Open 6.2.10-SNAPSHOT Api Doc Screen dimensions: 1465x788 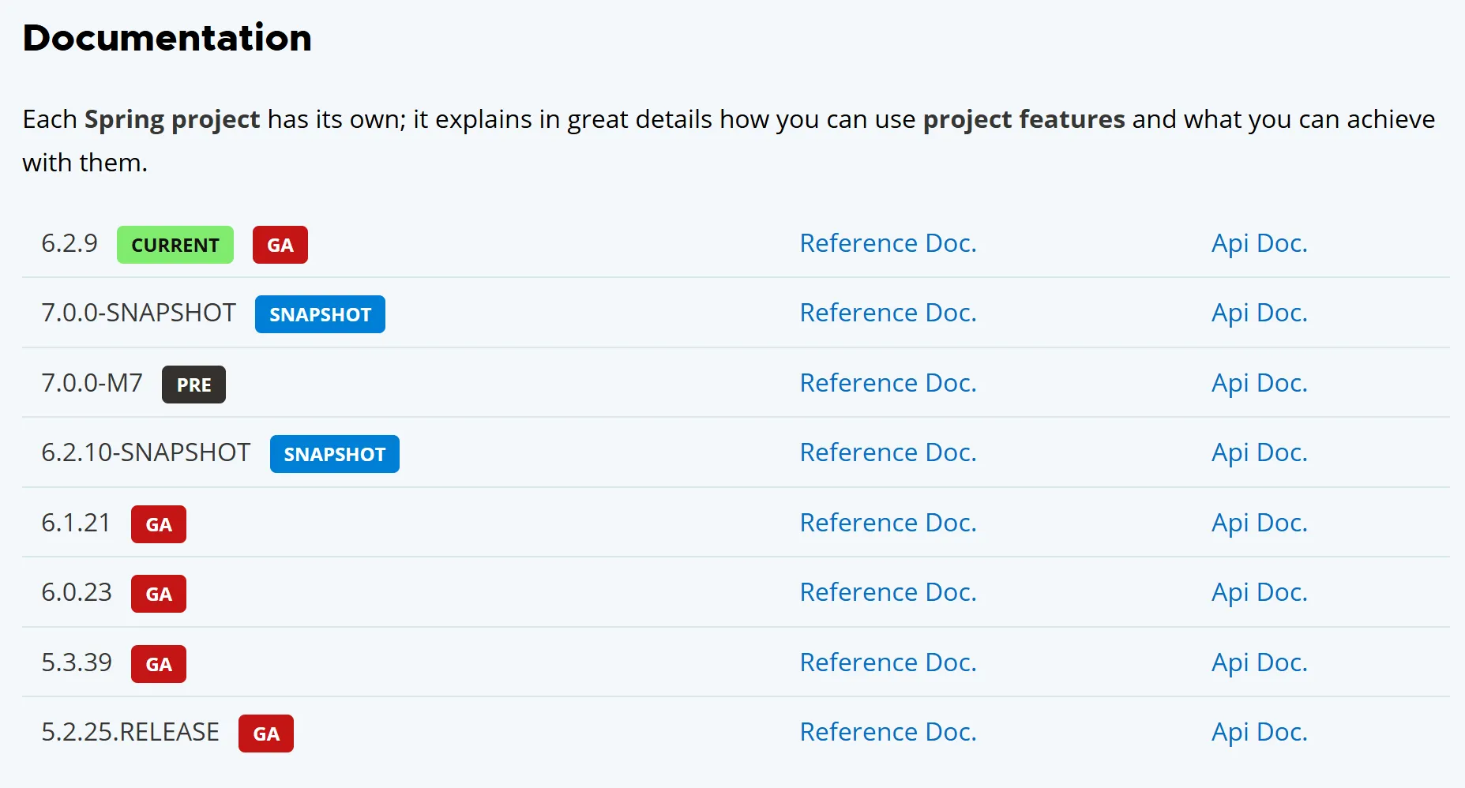(1259, 452)
